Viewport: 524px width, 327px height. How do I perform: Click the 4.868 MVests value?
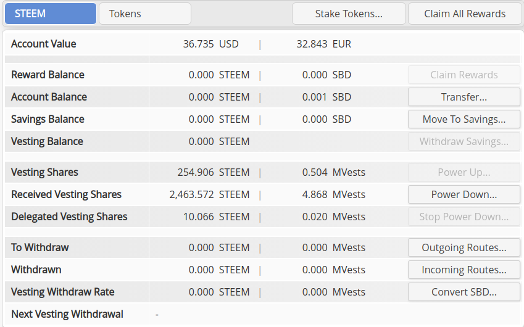(x=333, y=194)
